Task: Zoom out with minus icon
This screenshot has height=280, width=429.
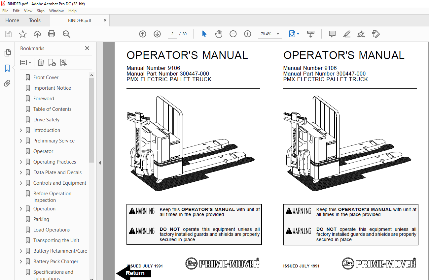Action: 233,34
